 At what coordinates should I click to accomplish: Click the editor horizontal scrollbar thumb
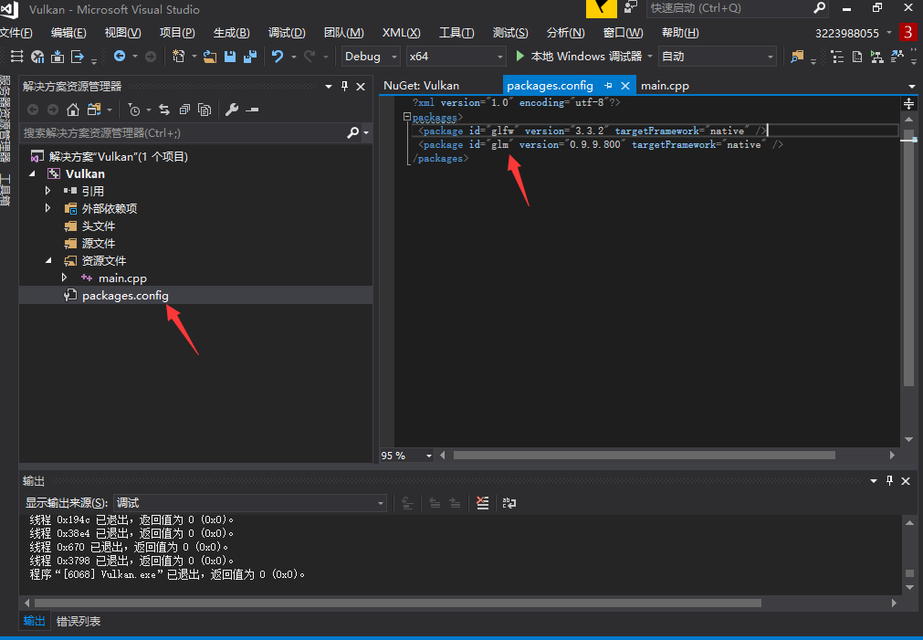pyautogui.click(x=644, y=456)
